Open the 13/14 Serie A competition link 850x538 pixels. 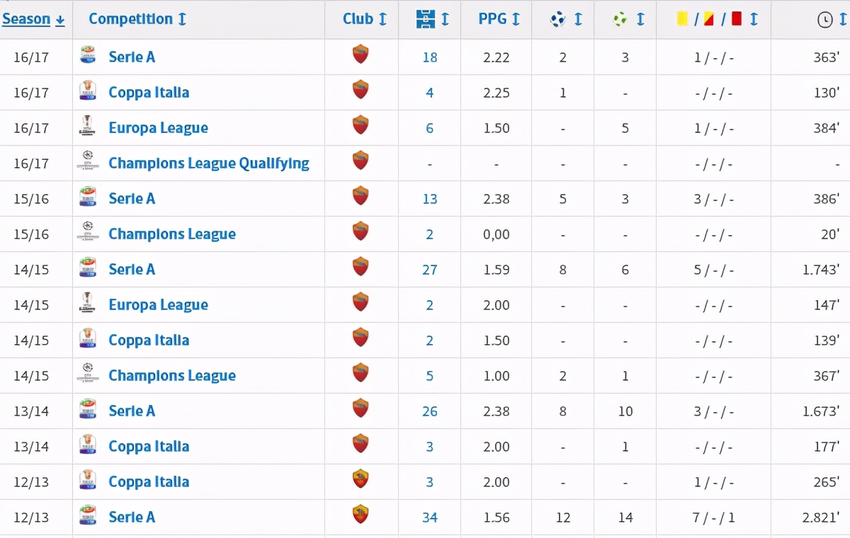132,411
